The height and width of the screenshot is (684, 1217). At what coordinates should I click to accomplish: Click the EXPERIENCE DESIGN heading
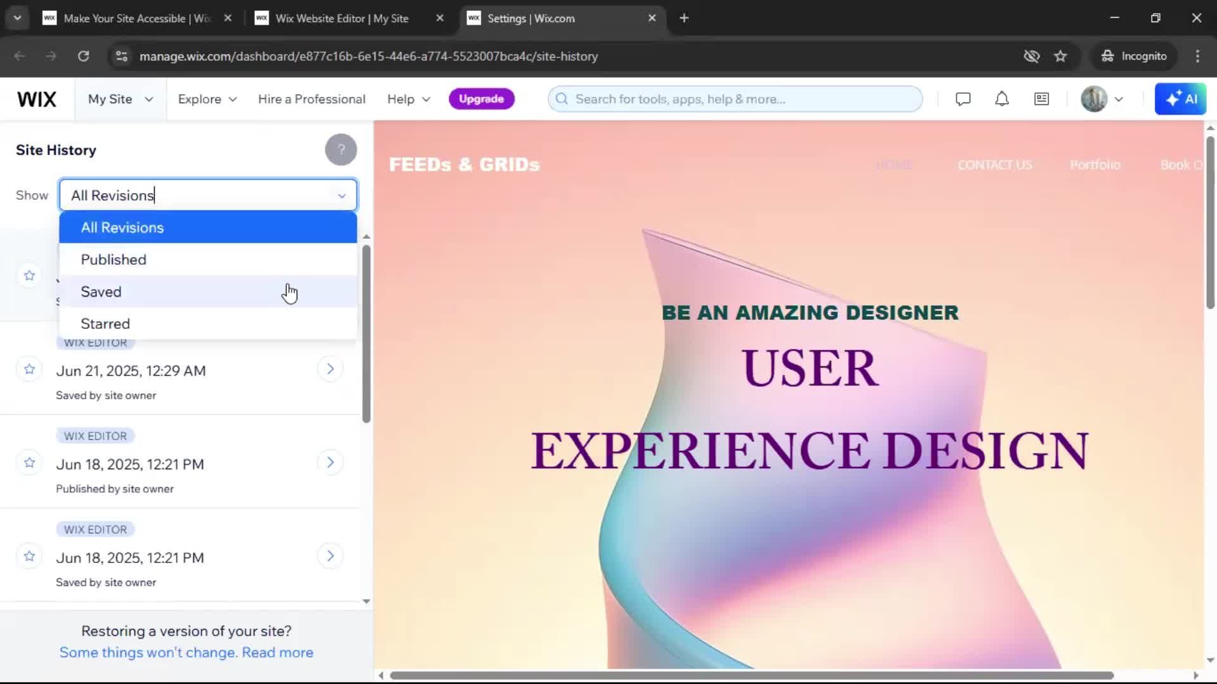click(x=809, y=451)
